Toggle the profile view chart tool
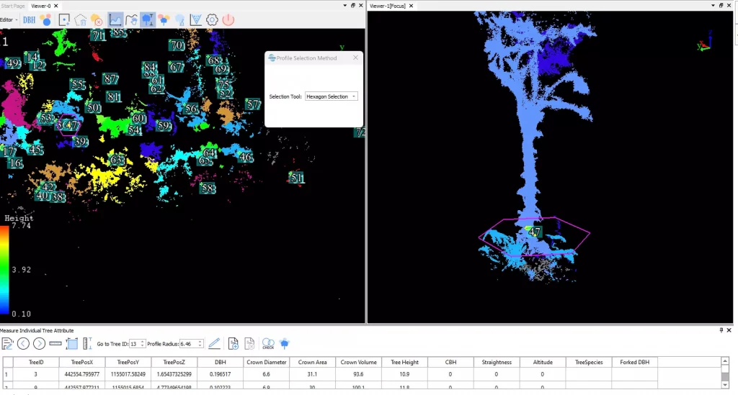Image resolution: width=738 pixels, height=395 pixels. tap(115, 19)
